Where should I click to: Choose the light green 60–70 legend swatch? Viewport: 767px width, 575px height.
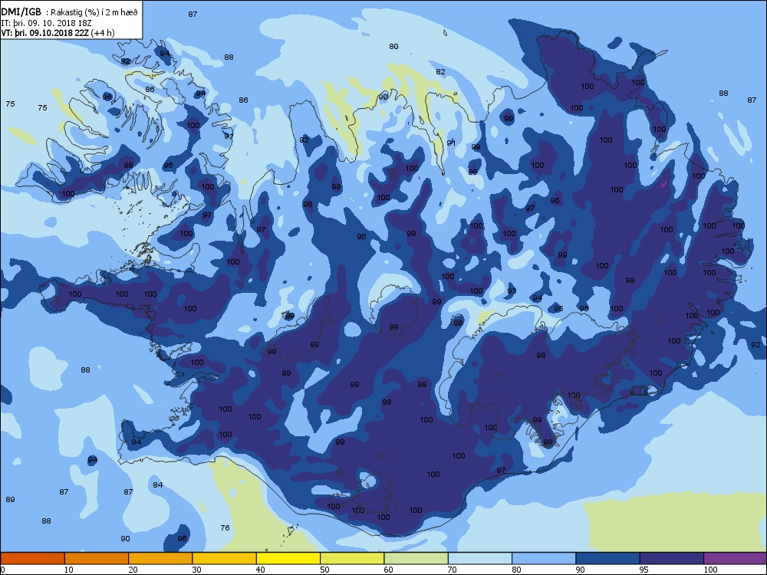(x=416, y=558)
